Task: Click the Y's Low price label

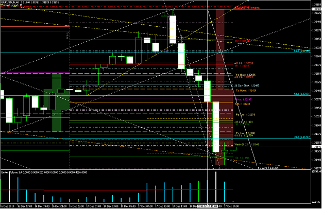Action: tap(245, 133)
